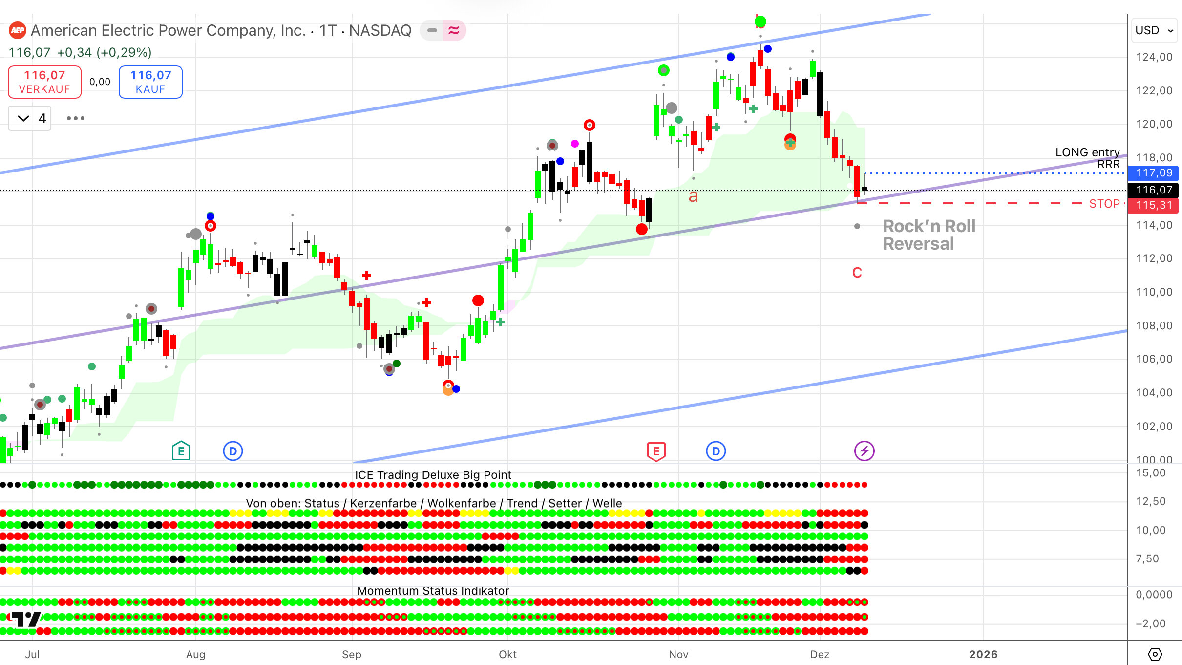
Task: Click the teal earnings E marker in August
Action: [181, 451]
